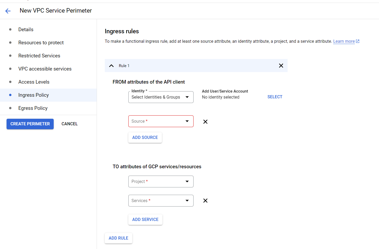Select the VPC accessible services step bullet
The width and height of the screenshot is (379, 249).
click(x=10, y=69)
